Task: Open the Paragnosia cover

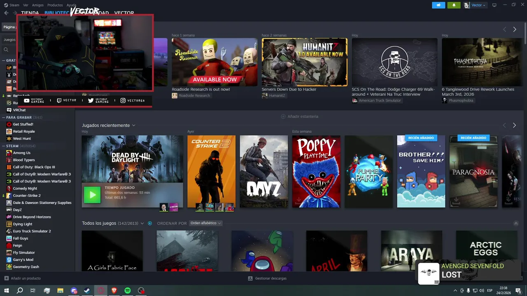Action: click(x=473, y=171)
